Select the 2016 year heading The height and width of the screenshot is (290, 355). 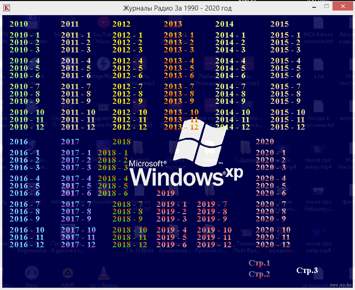point(19,142)
